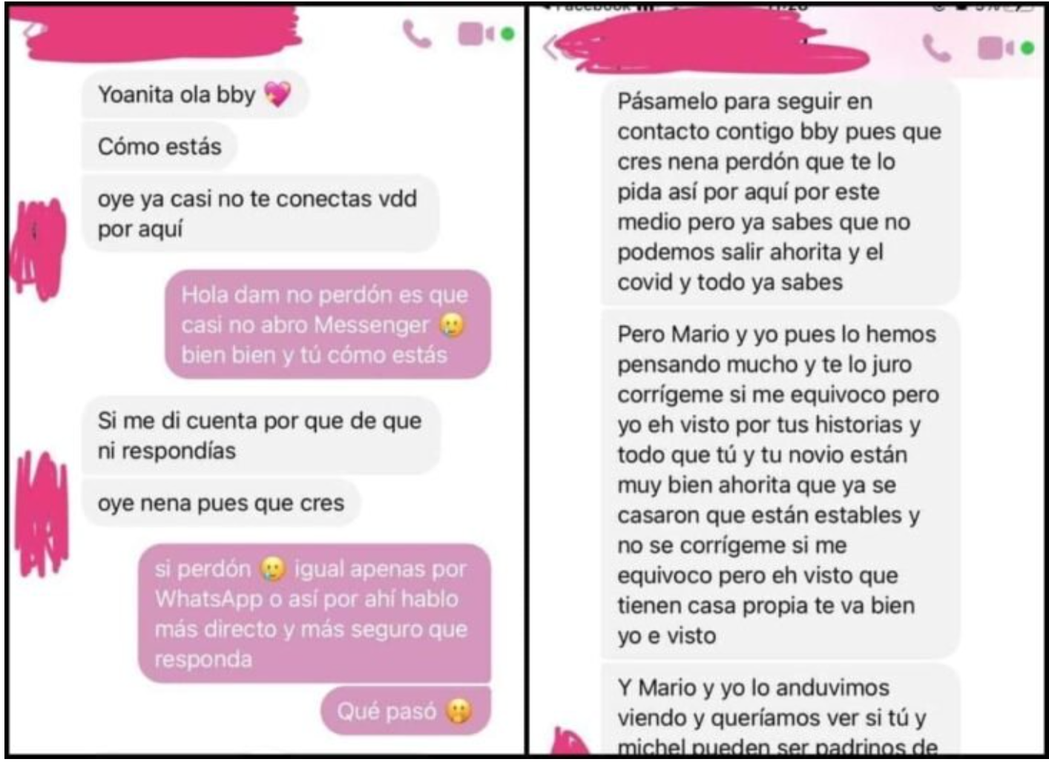This screenshot has height=762, width=1049.
Task: Select the 'Pásamelo para seguir en contacto' message
Action: click(x=780, y=192)
